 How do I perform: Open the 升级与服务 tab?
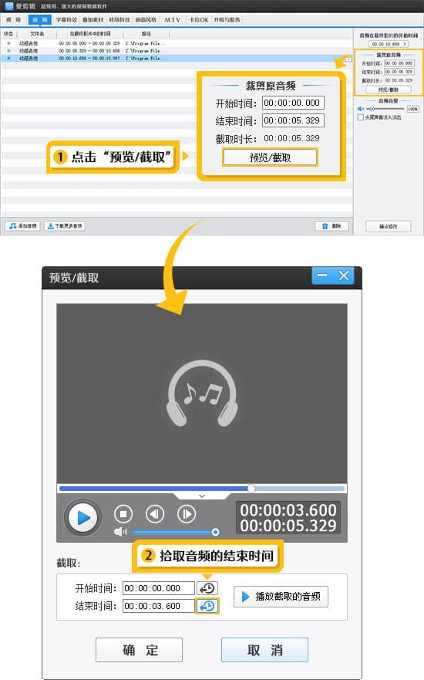click(227, 20)
